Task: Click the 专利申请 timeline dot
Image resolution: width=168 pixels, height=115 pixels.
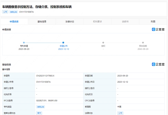Action: point(24,43)
